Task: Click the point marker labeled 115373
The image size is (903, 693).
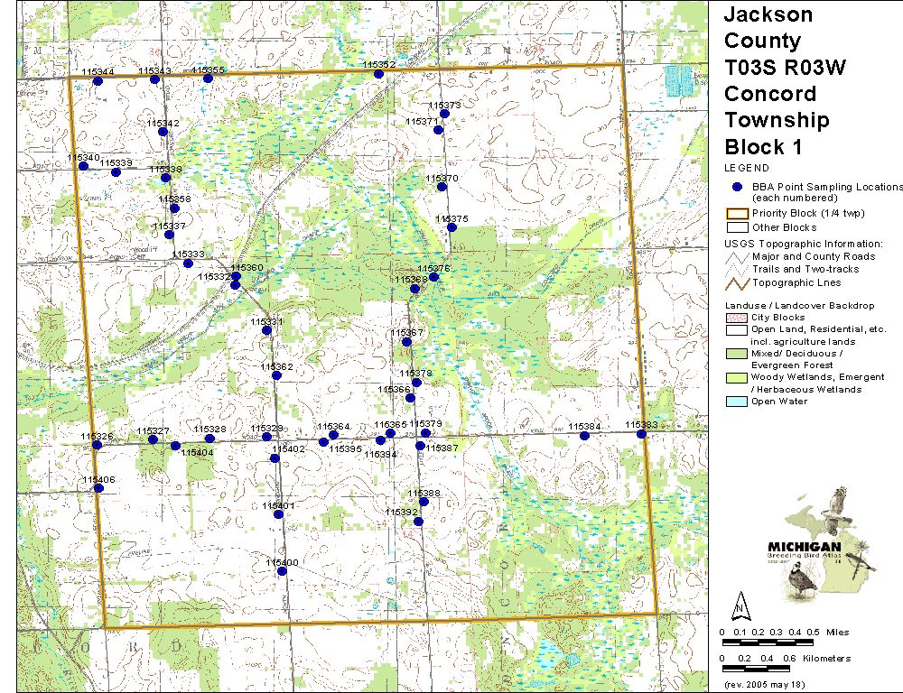Action: (444, 114)
